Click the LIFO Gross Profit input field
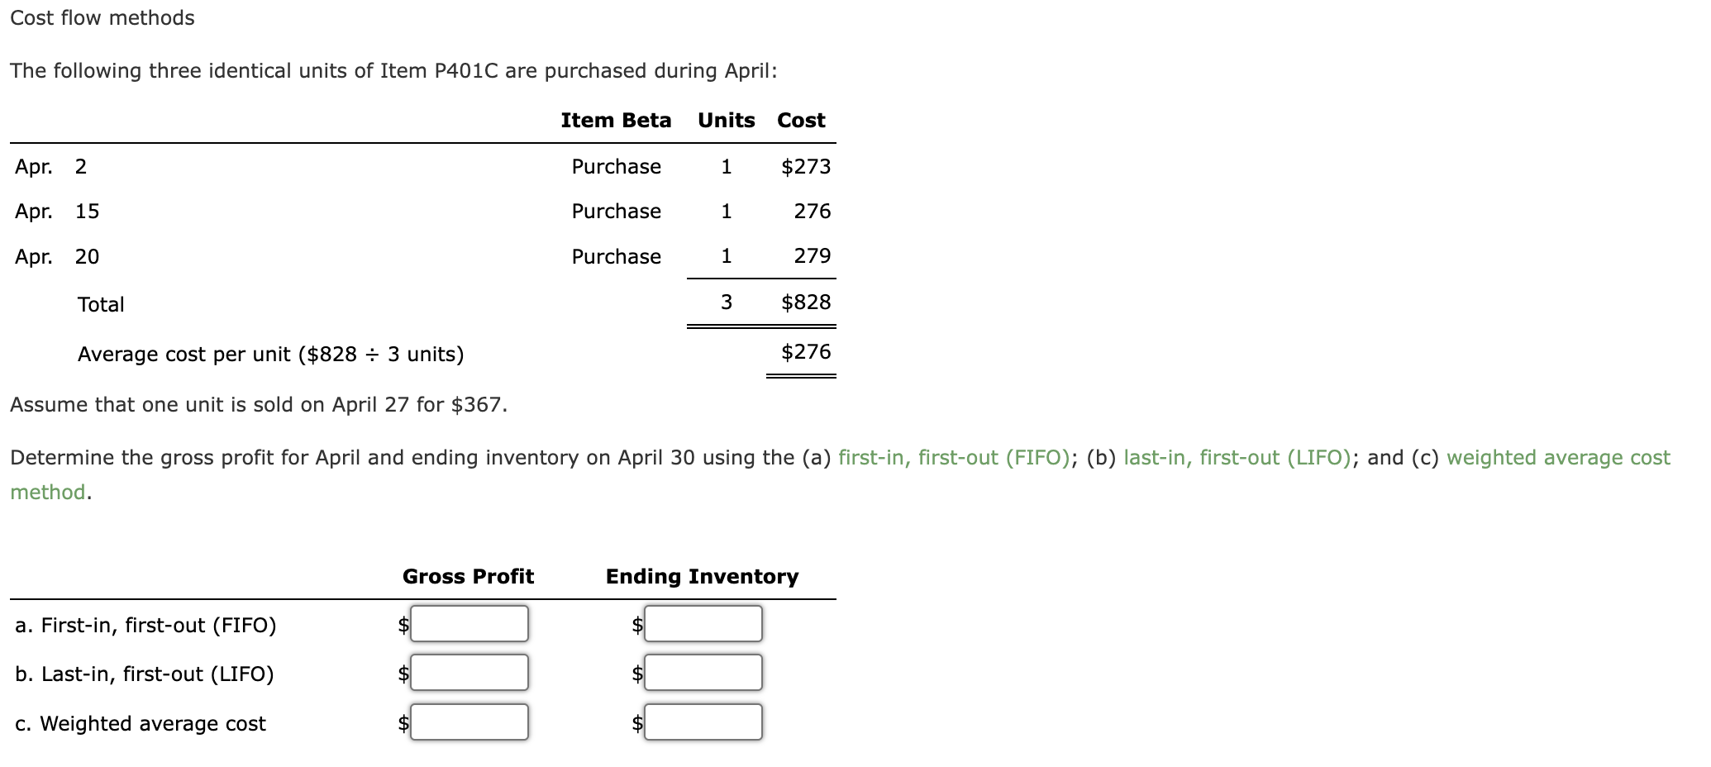Image resolution: width=1711 pixels, height=767 pixels. click(x=468, y=674)
